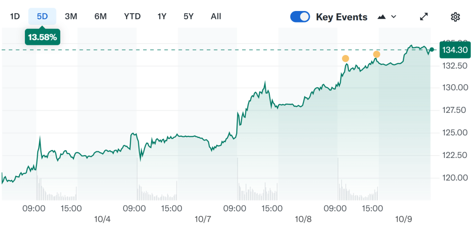Expand chart to full screen
This screenshot has width=471, height=229.
(x=424, y=17)
